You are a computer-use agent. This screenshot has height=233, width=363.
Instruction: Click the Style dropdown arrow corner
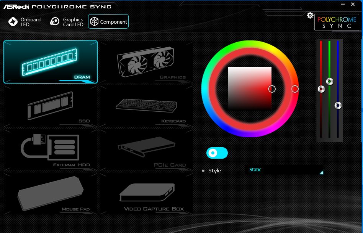[321, 173]
